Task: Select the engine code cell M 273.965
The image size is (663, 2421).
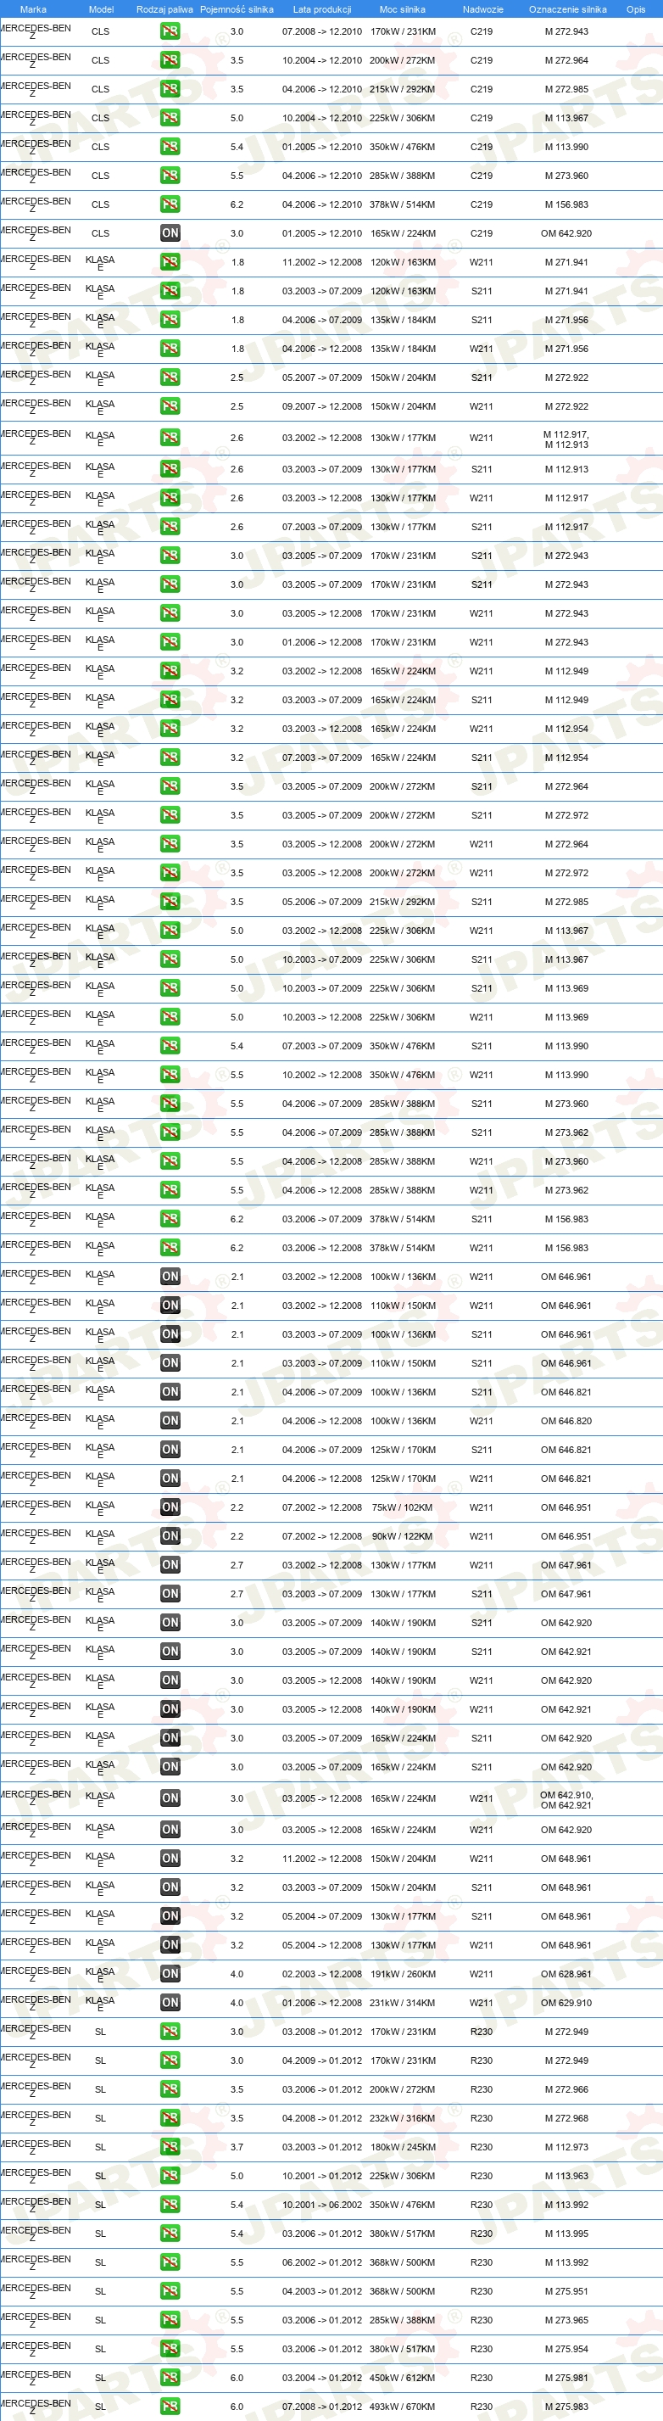Action: click(566, 2320)
